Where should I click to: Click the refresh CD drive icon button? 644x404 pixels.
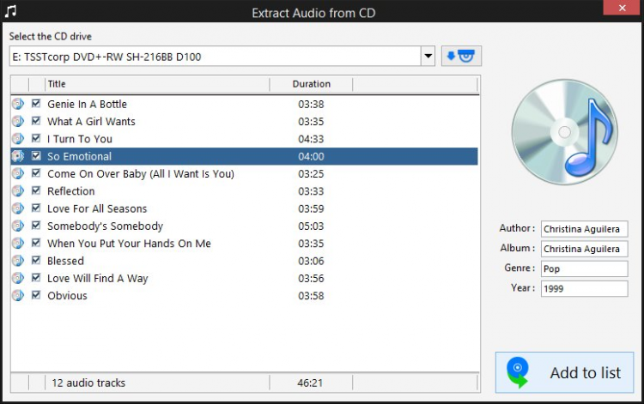pos(461,56)
